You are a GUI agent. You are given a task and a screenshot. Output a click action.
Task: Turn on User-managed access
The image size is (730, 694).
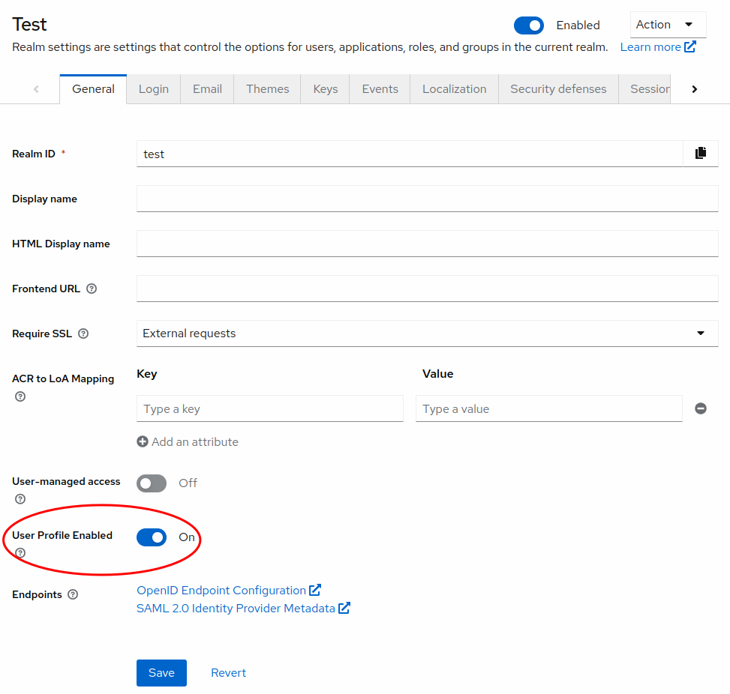coord(152,483)
